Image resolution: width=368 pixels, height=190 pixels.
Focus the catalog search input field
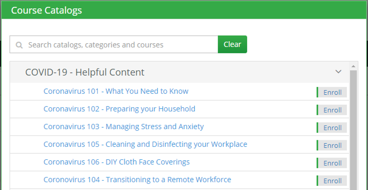point(114,44)
